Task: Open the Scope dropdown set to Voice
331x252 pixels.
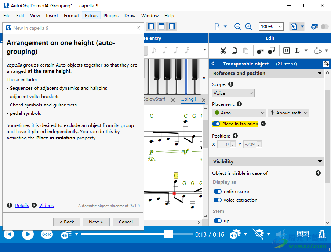Action: [233, 93]
